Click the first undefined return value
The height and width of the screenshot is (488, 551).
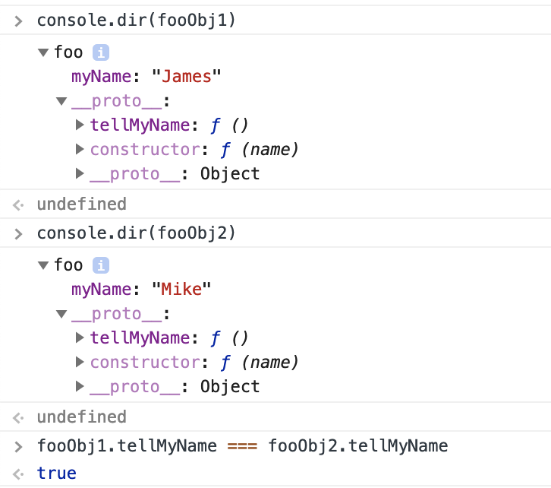(x=81, y=204)
